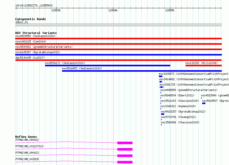Click the magenta exon of PTPN2|NM_080422
The height and width of the screenshot is (165, 229).
point(125,143)
